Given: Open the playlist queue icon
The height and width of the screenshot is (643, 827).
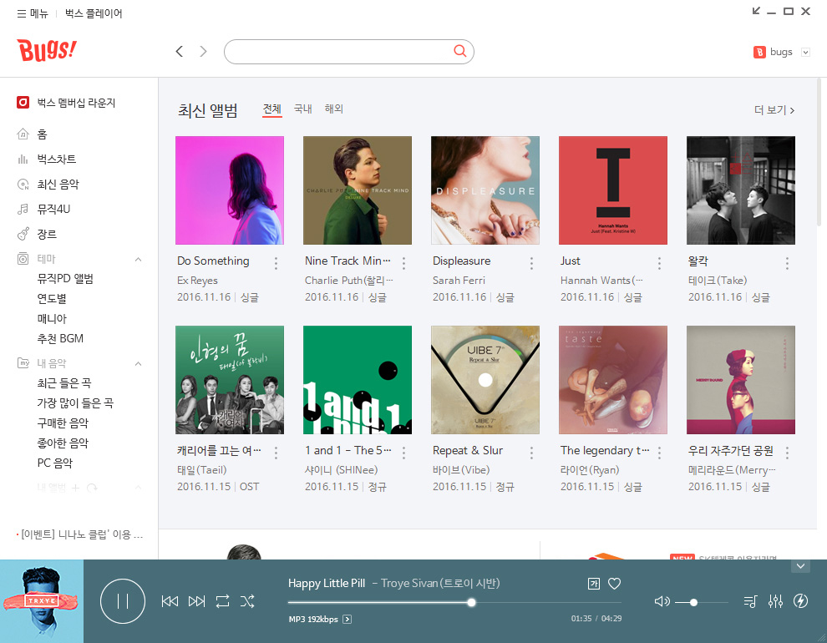Looking at the screenshot, I should [750, 601].
